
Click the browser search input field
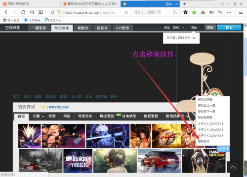(152, 12)
